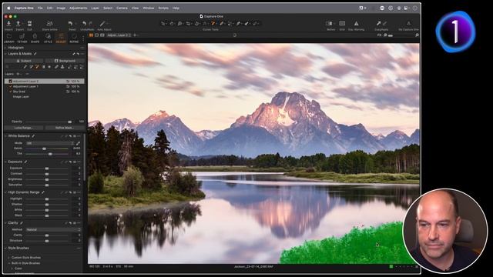Click the Copy/Apply adjustments icon

point(378,24)
